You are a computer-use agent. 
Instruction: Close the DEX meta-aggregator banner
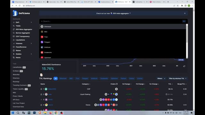click(185, 13)
